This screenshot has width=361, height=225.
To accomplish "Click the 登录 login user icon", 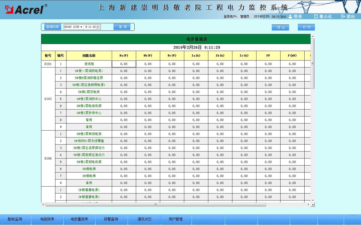I will (x=290, y=16).
